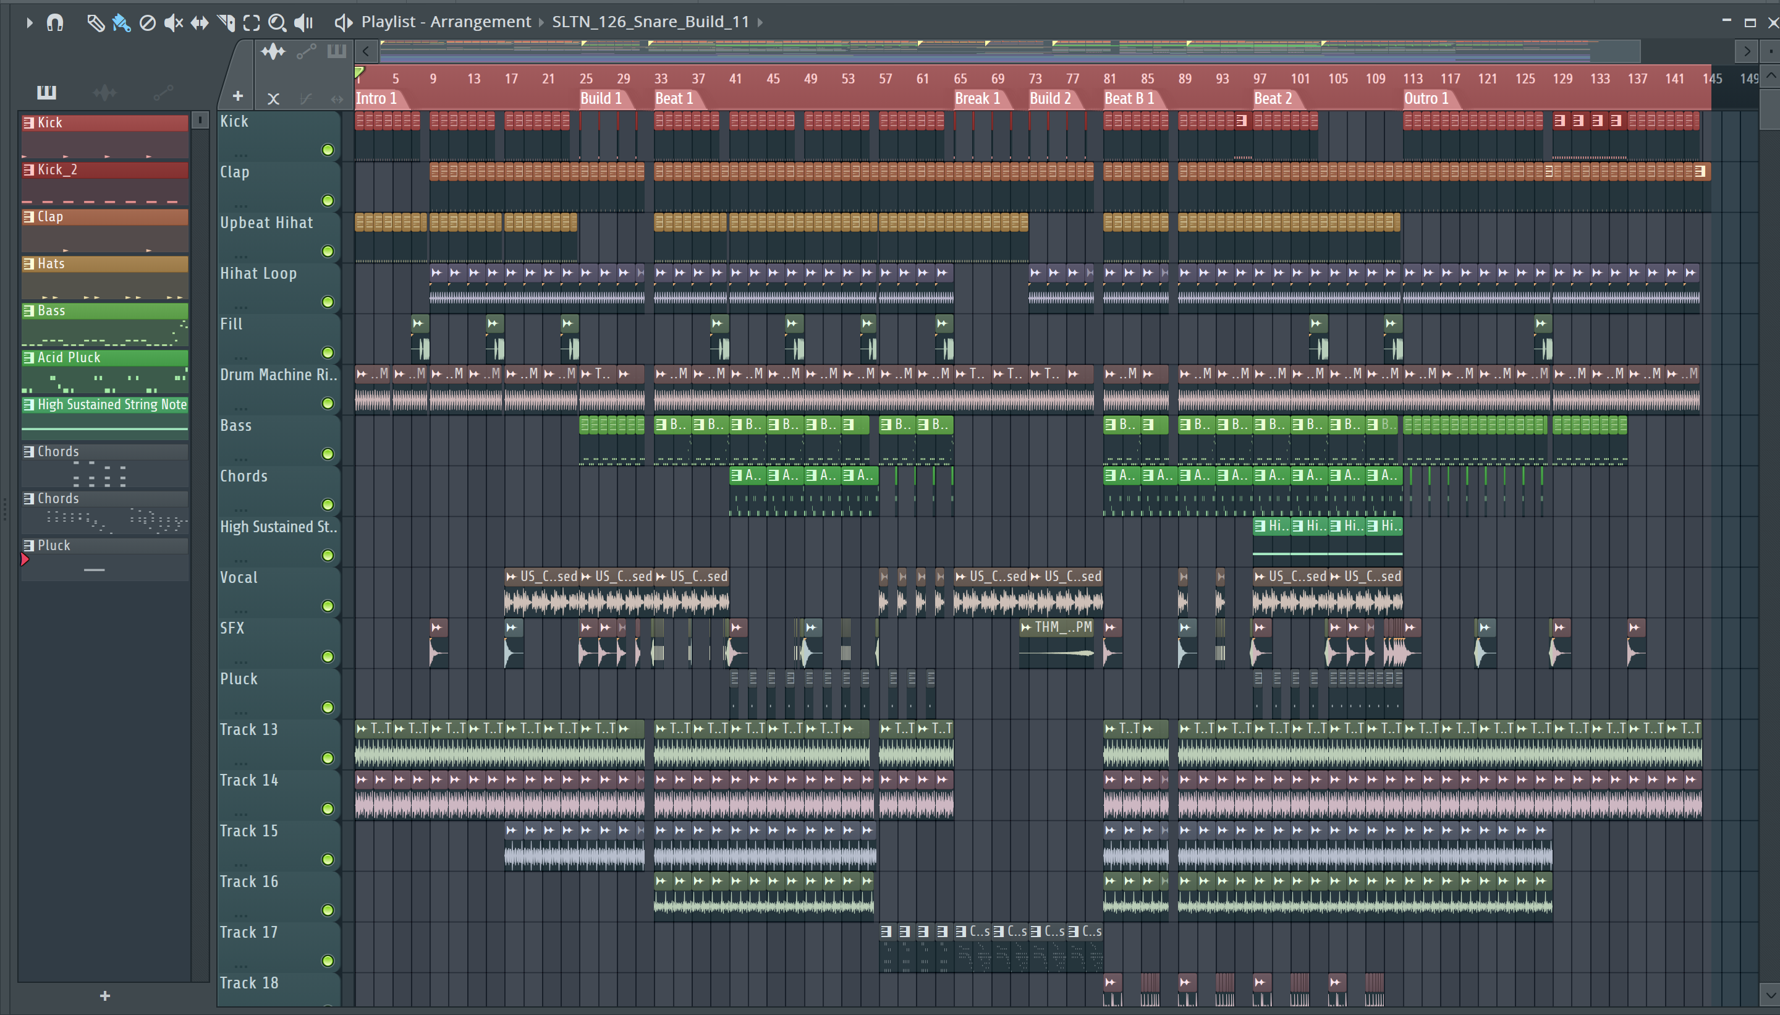Select the Draw pencil tool

(95, 23)
